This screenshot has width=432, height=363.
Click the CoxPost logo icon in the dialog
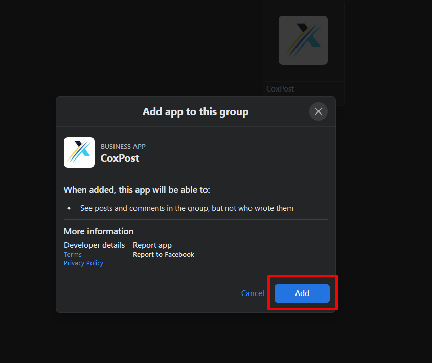[x=79, y=152]
